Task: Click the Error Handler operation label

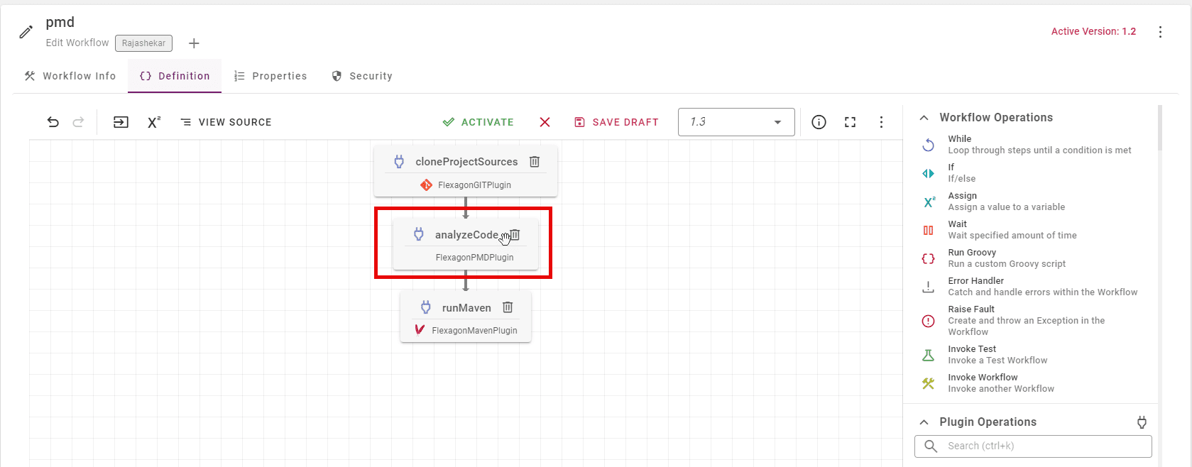Action: (975, 281)
